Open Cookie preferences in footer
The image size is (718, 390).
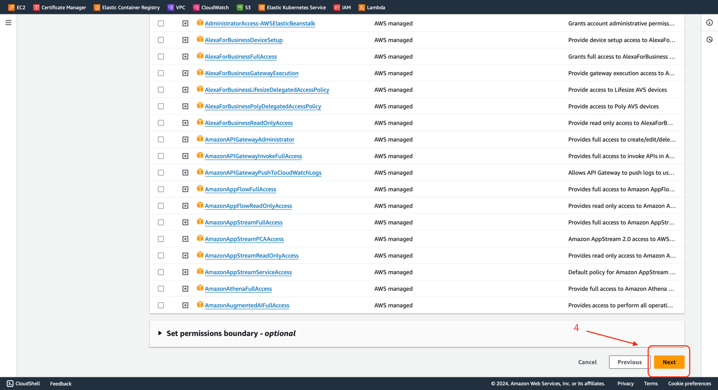(689, 384)
